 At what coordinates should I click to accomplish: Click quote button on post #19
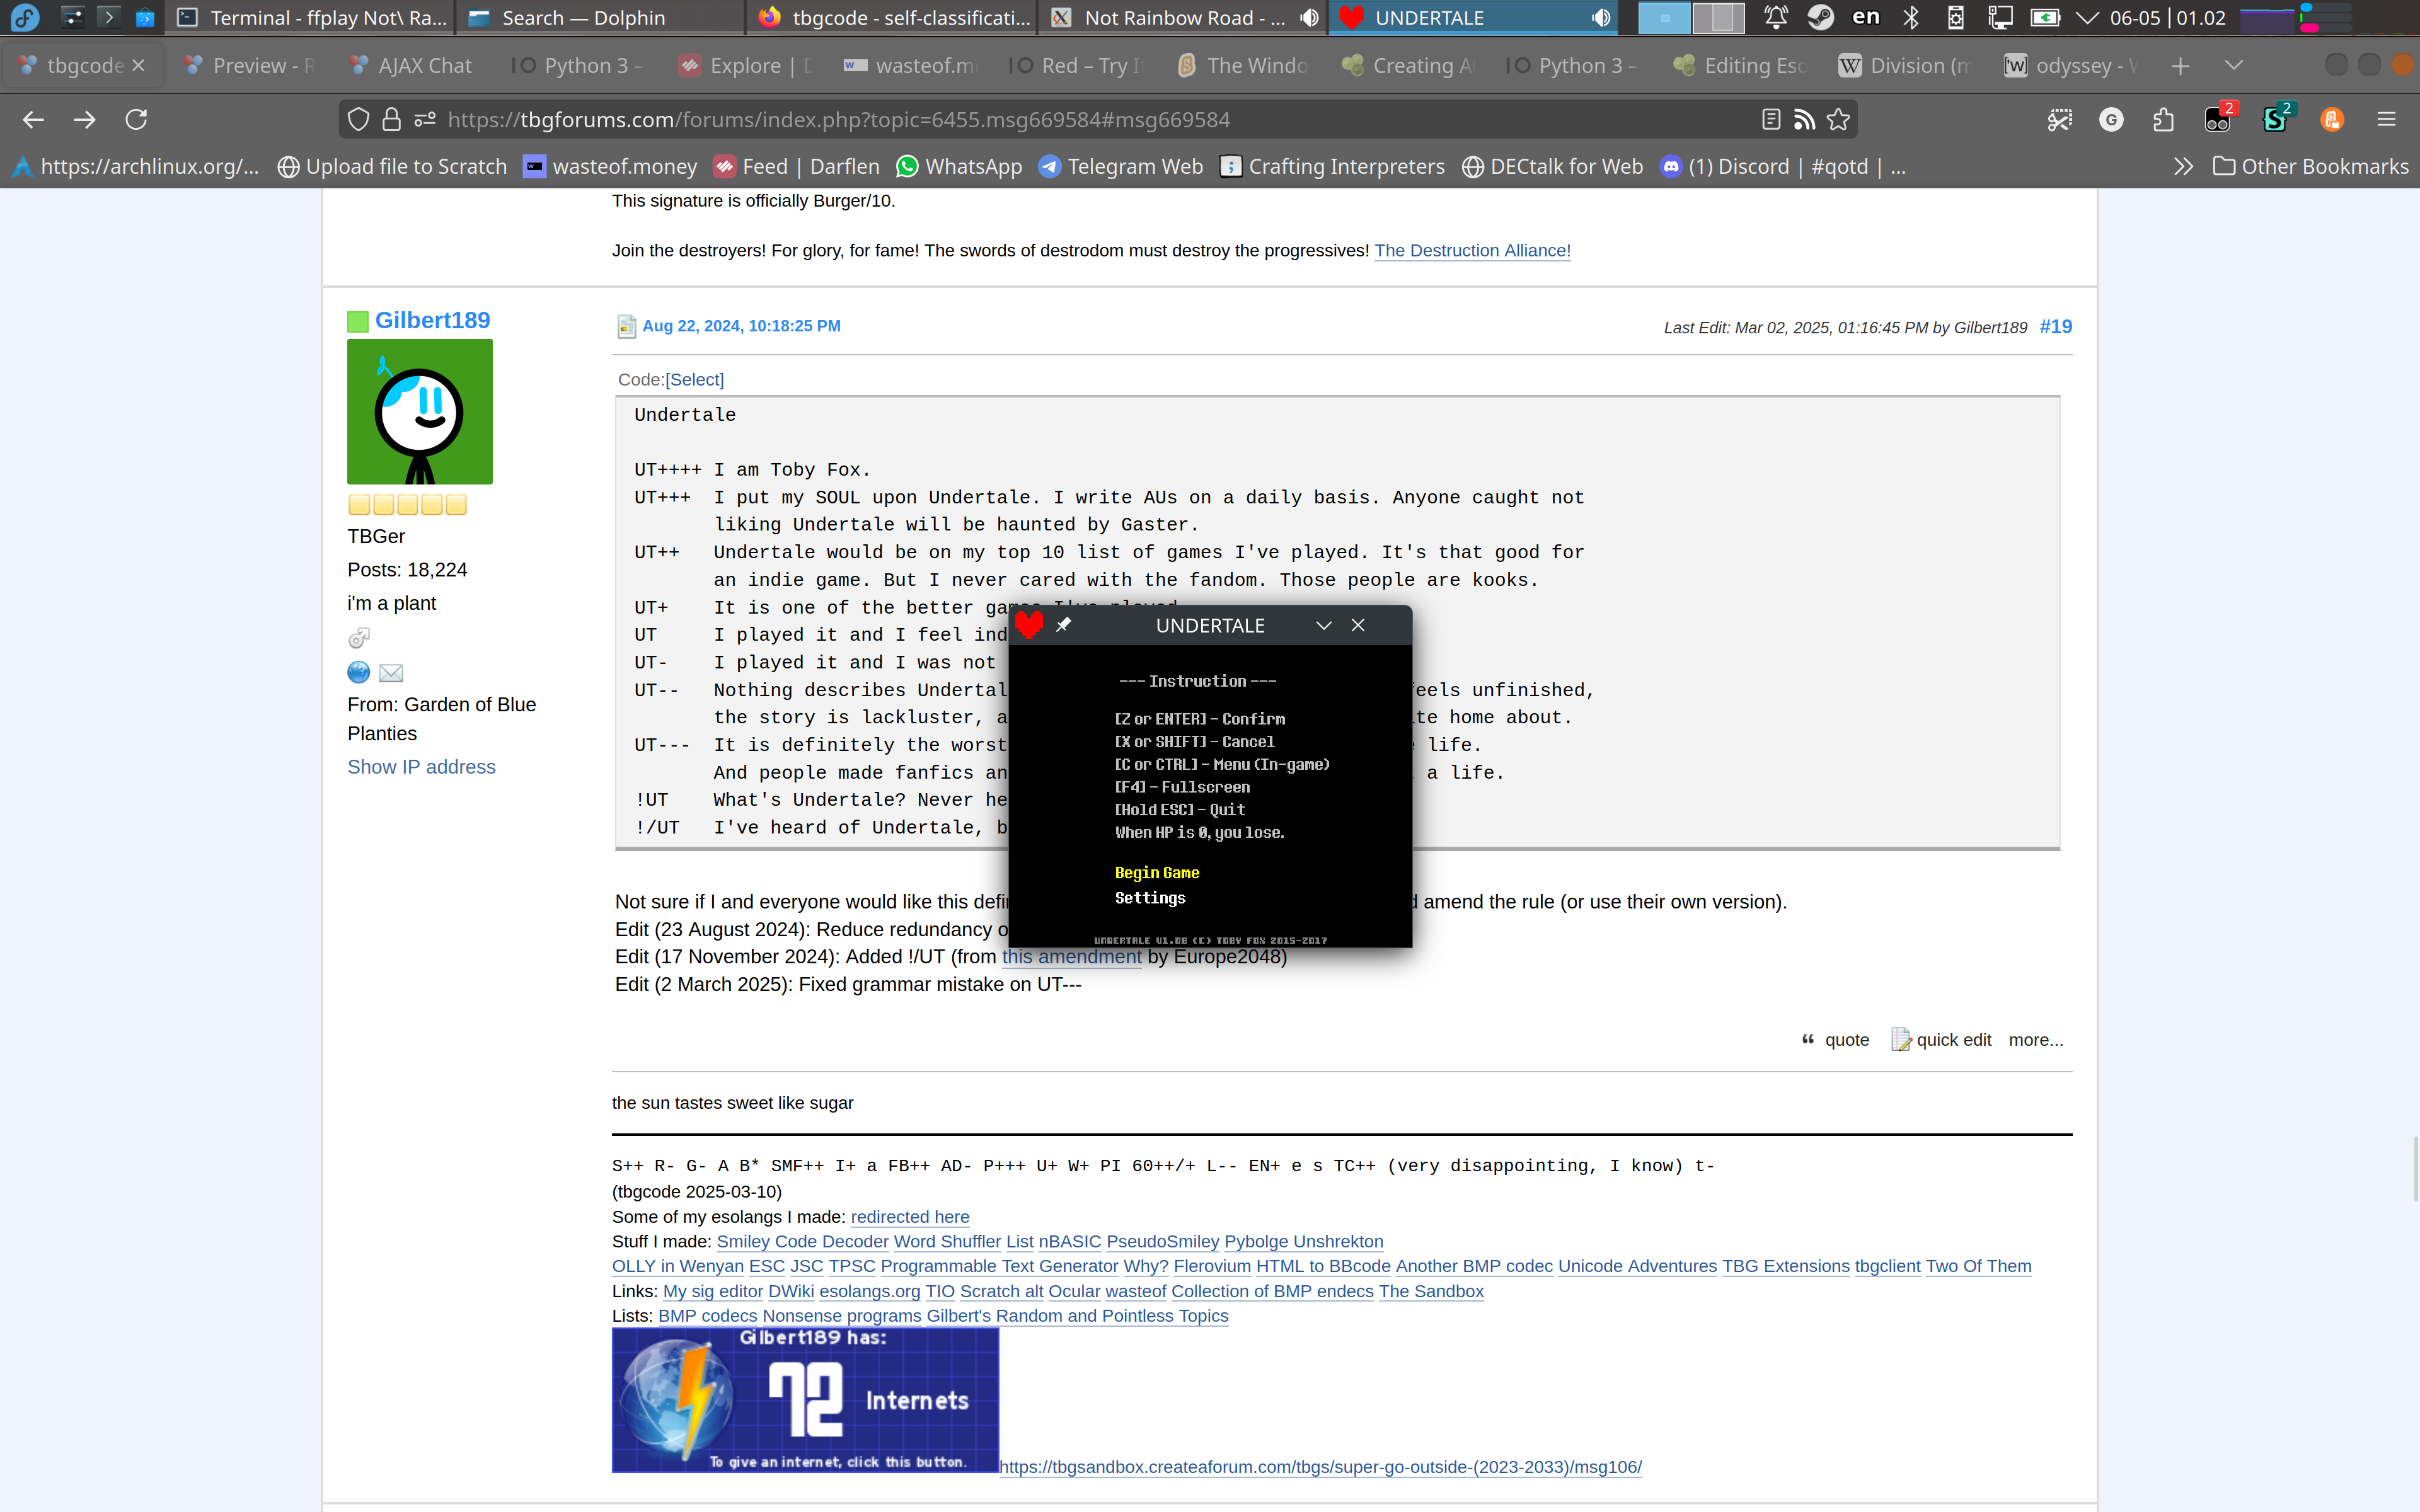click(x=1836, y=1040)
